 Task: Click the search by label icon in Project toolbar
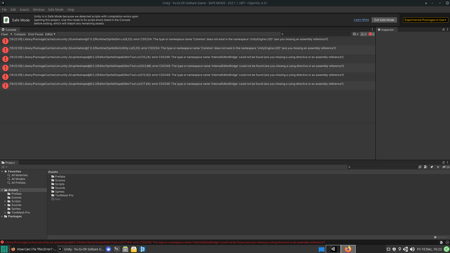432,167
